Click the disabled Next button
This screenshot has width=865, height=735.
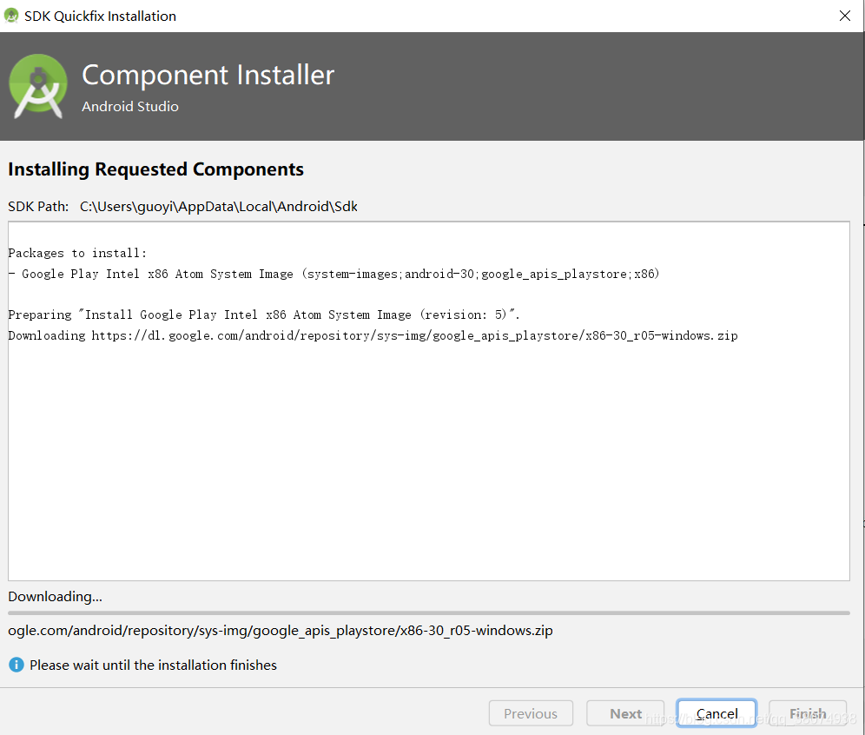[625, 713]
